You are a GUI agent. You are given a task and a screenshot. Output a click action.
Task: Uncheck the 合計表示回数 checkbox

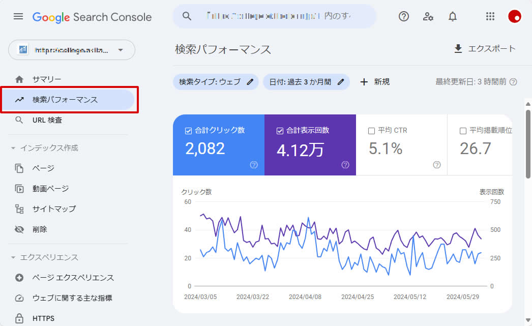coord(280,131)
